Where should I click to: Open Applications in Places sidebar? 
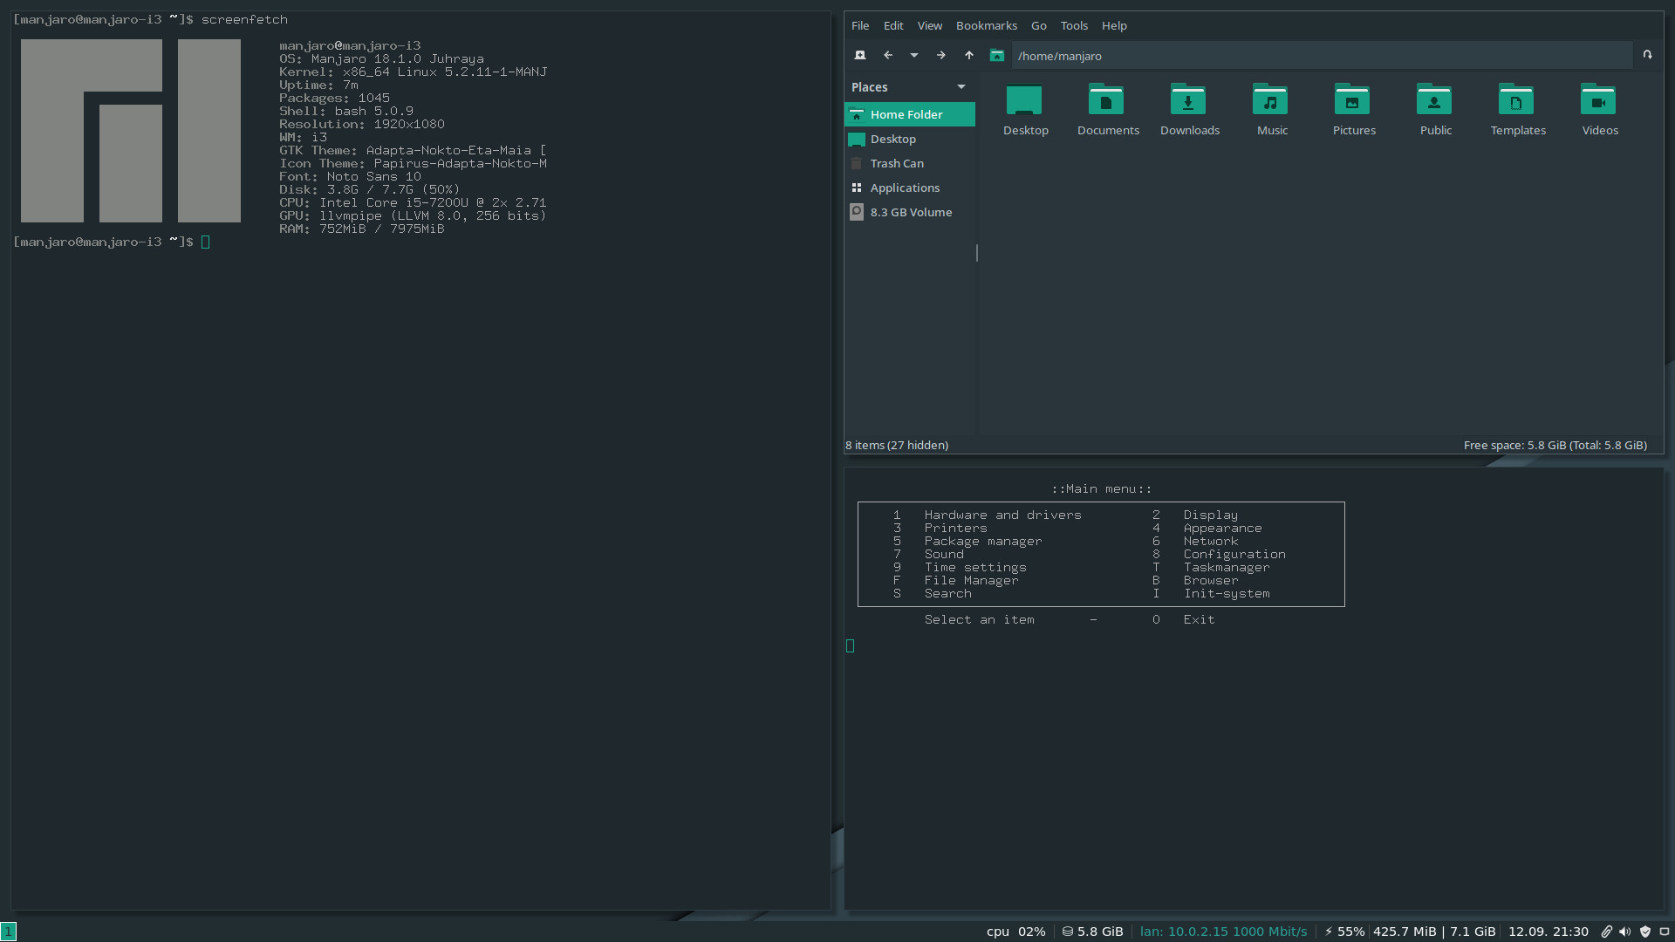pyautogui.click(x=909, y=188)
